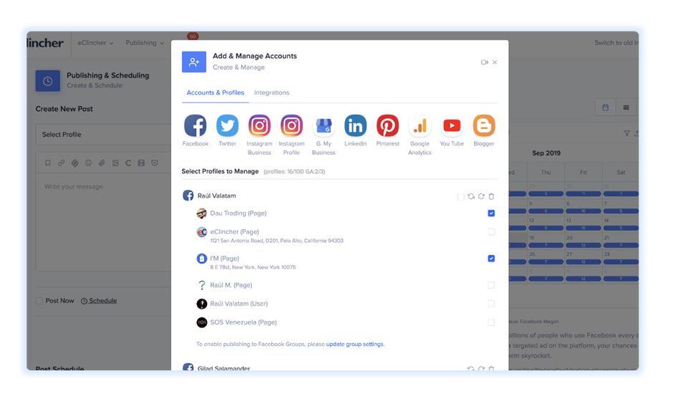Click the Raúl M. (Page) label
This screenshot has width=673, height=404.
(x=231, y=284)
